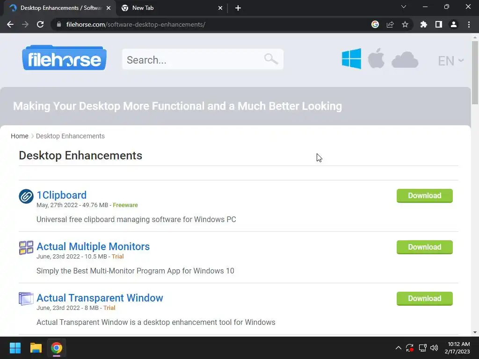
Task: Open the tab search dropdown
Action: tap(404, 7)
